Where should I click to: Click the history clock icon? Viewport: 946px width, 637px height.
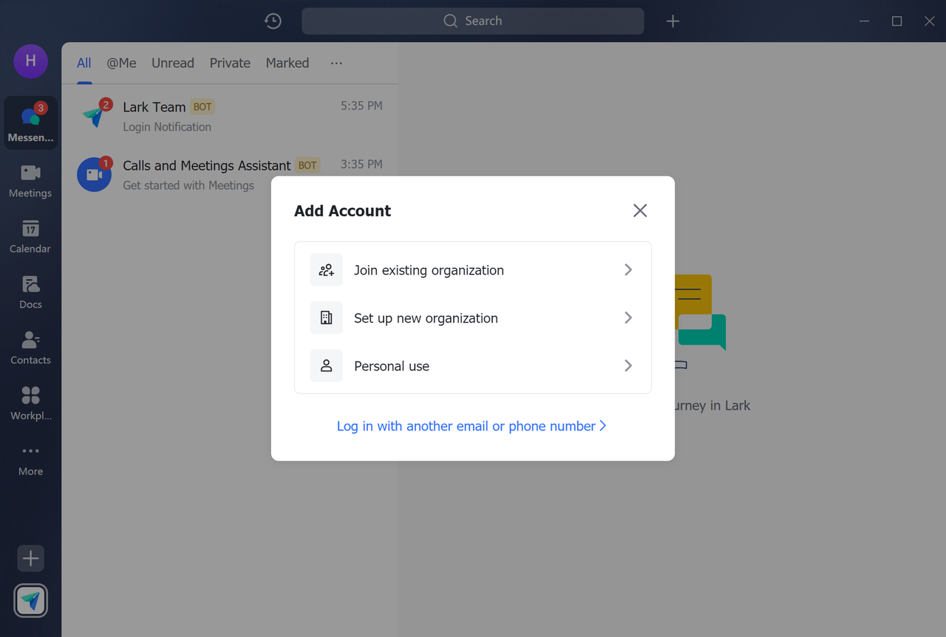pos(273,21)
